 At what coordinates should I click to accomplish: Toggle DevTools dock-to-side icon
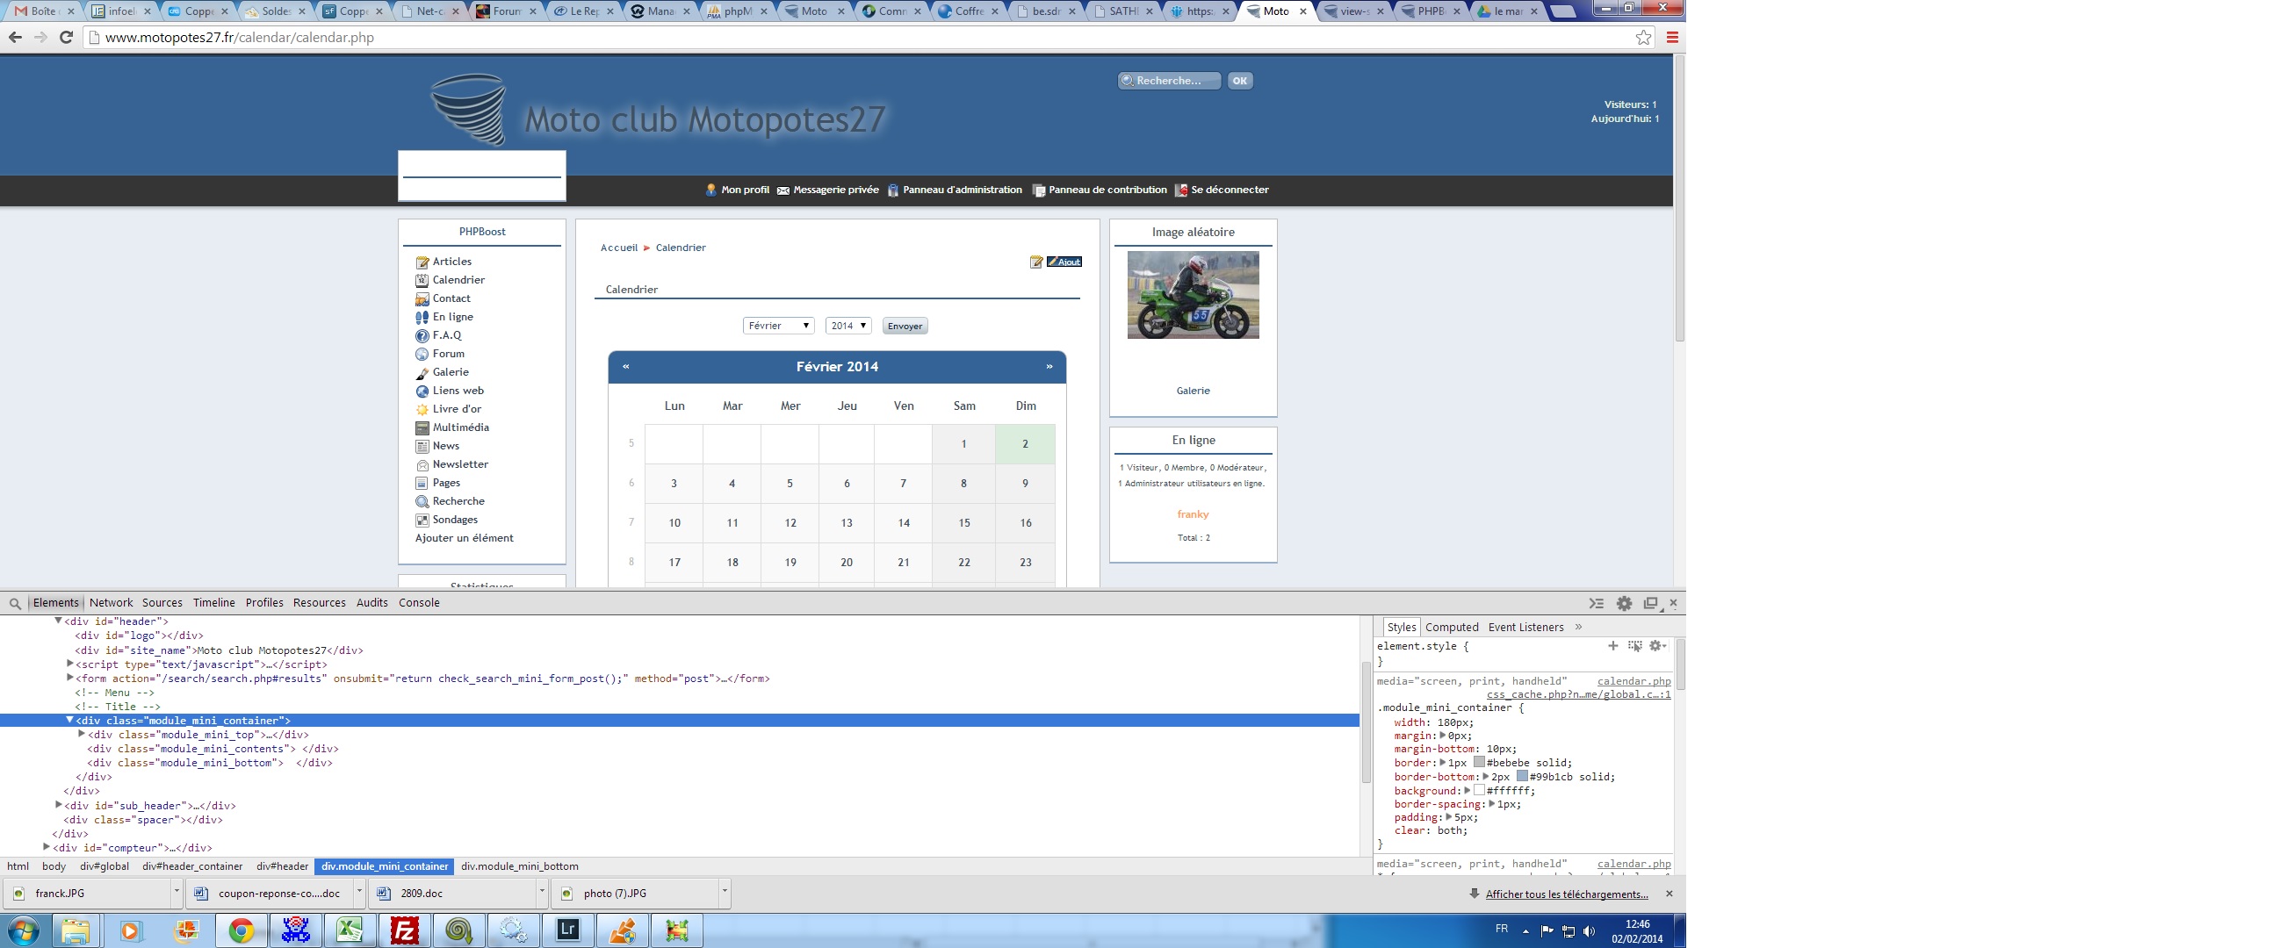pyautogui.click(x=1650, y=603)
